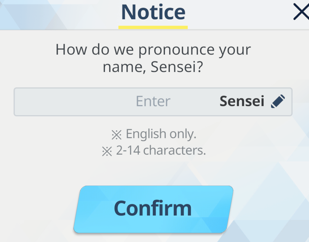
Task: Click the 'How do we pronounce your' line
Action: (x=153, y=50)
